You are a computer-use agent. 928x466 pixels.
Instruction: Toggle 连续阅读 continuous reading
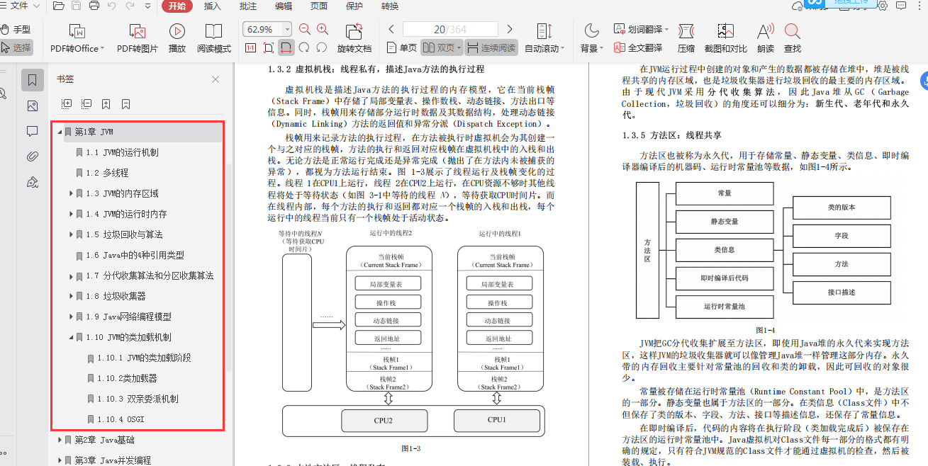491,47
